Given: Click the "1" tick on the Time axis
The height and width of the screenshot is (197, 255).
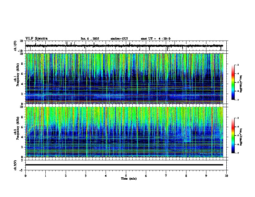Looking at the screenshot, I should (x=45, y=176).
